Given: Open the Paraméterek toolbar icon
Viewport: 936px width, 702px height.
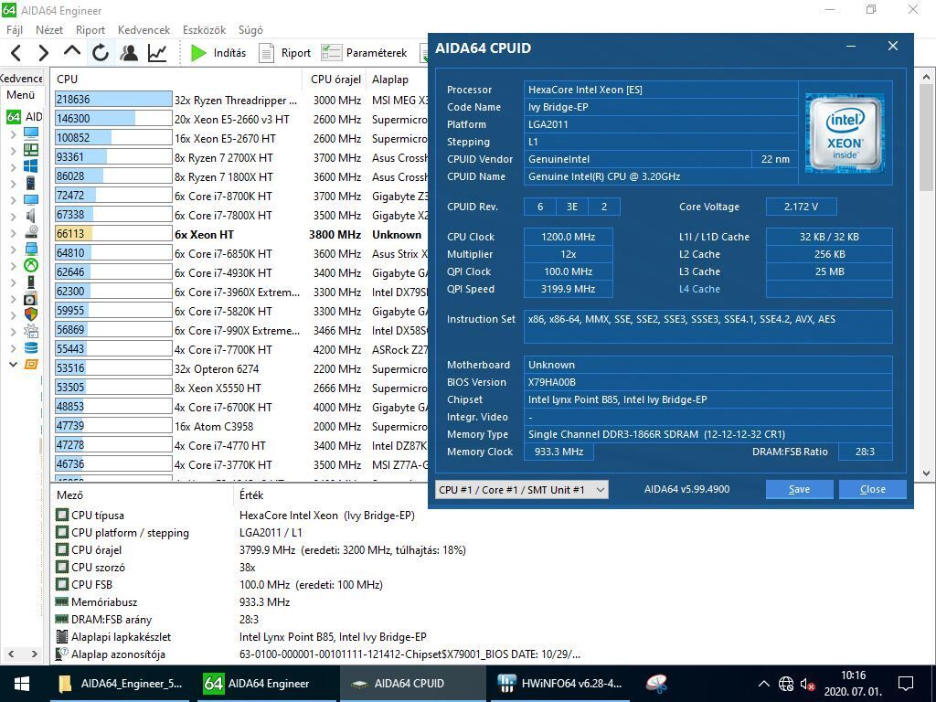Looking at the screenshot, I should 331,53.
